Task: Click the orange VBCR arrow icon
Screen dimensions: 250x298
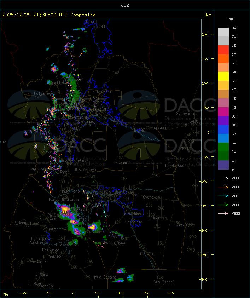Action: click(223, 187)
